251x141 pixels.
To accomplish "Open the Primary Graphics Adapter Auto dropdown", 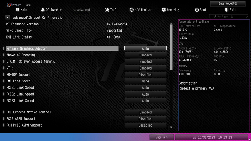I will [145, 49].
